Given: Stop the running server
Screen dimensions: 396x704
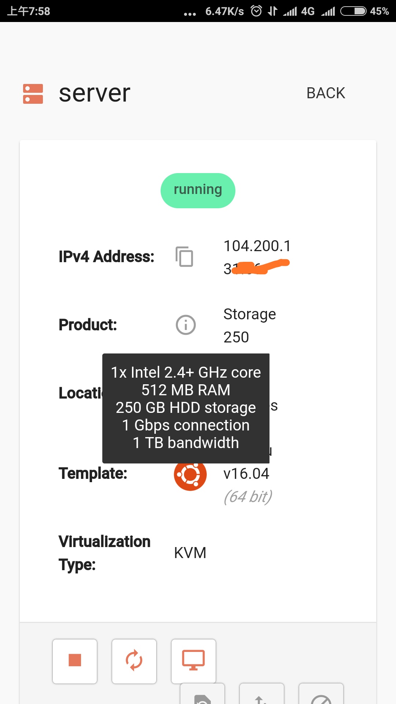Looking at the screenshot, I should click(75, 661).
